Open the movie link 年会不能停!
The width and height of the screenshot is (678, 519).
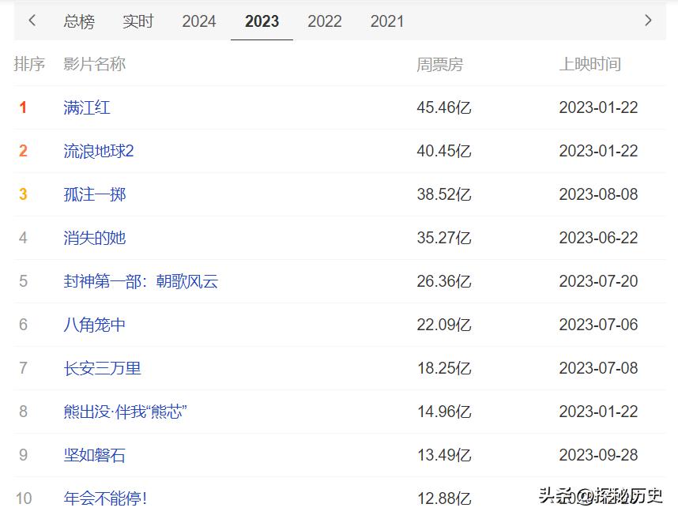click(105, 498)
